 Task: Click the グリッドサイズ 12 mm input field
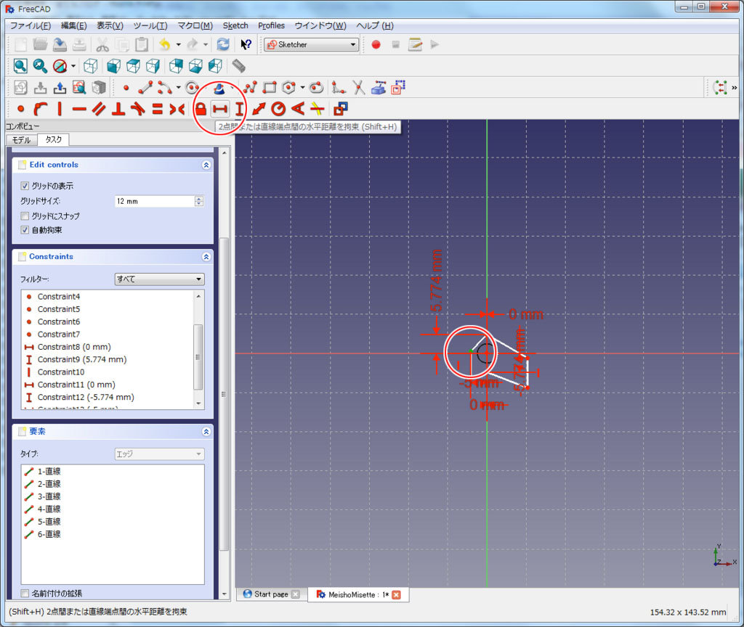tap(155, 202)
